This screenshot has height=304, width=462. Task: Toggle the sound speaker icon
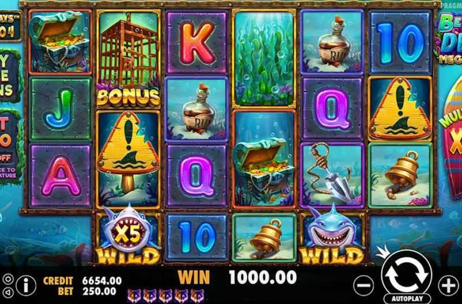pos(8,292)
